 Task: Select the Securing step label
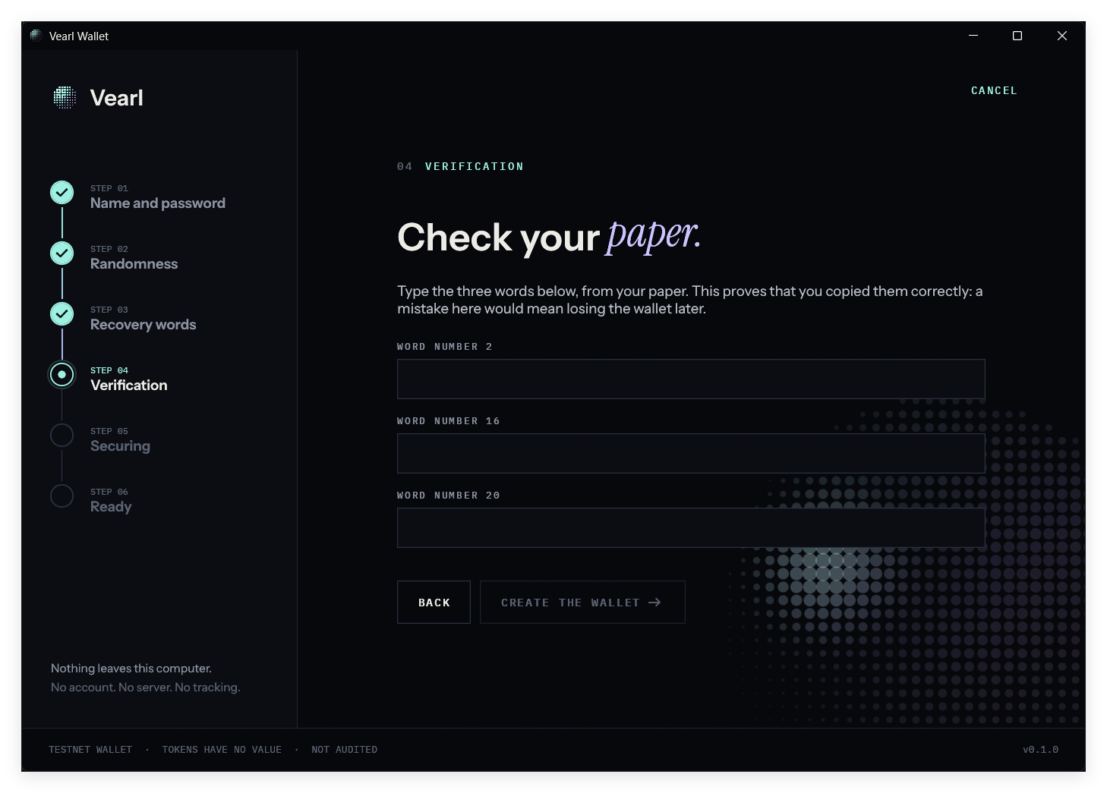point(121,446)
